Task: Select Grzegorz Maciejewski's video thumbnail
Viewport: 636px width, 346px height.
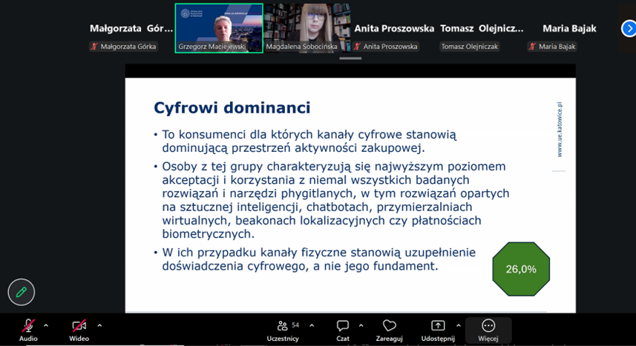Action: pos(219,28)
